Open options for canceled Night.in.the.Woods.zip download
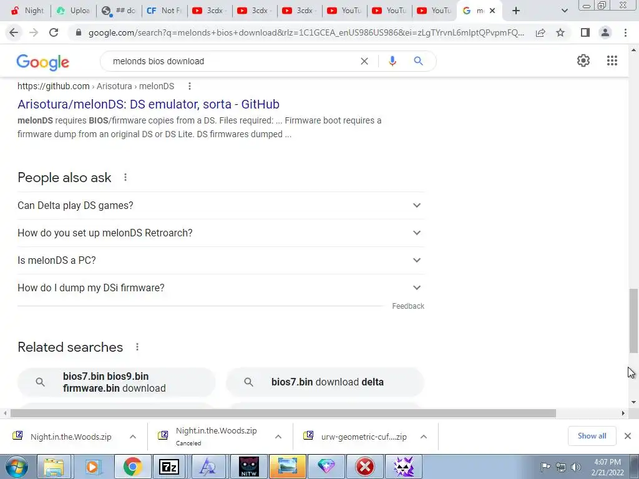Screen dimensions: 639x479 278,437
